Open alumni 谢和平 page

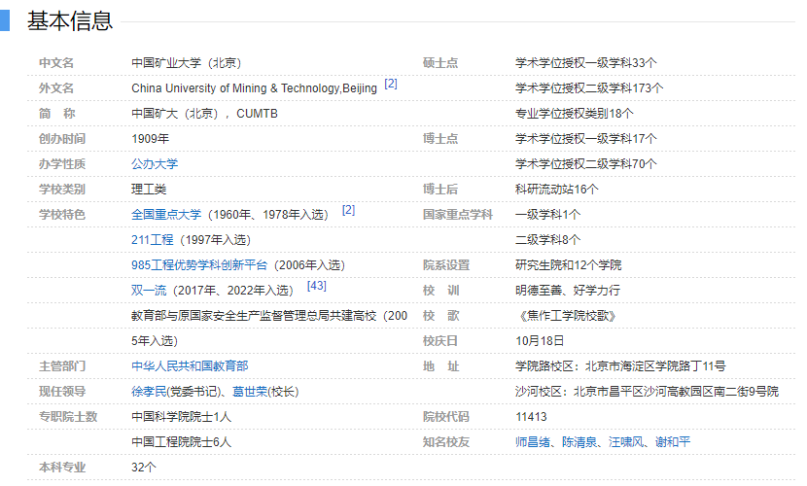(671, 441)
